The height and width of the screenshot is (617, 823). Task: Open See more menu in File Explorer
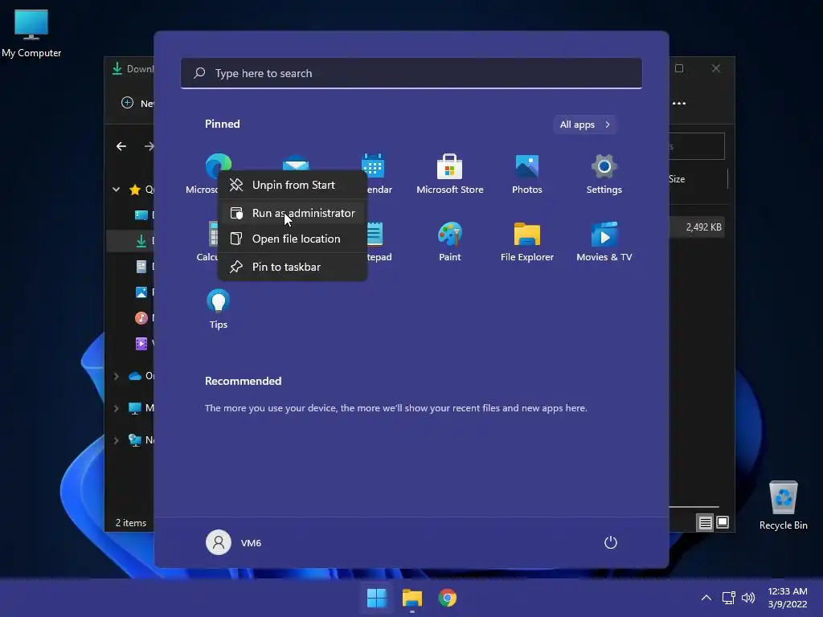(679, 104)
